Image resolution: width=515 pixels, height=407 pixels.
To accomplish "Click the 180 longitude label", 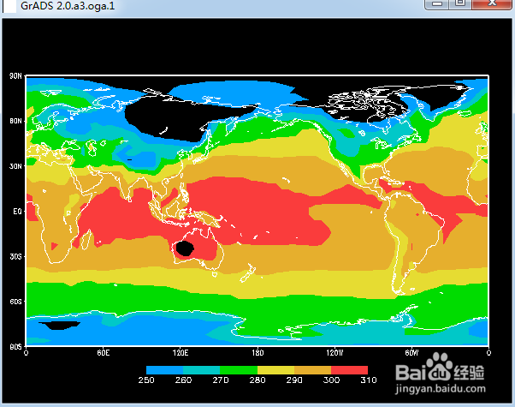I will tap(257, 353).
